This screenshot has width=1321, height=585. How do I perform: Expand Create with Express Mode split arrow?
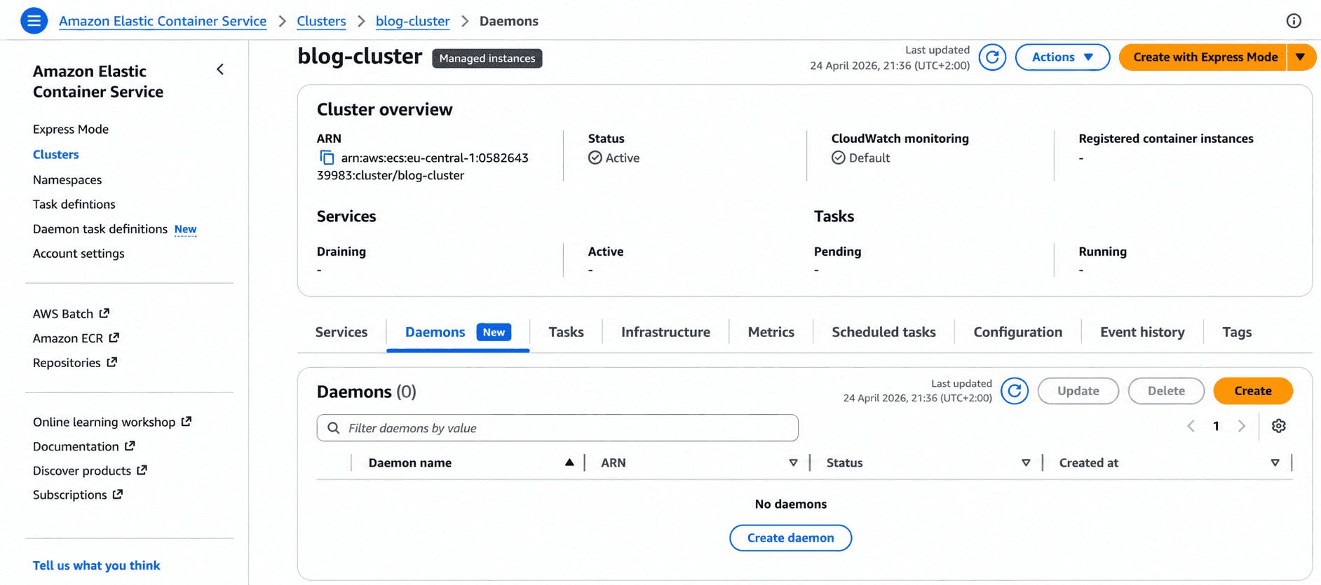(x=1301, y=57)
